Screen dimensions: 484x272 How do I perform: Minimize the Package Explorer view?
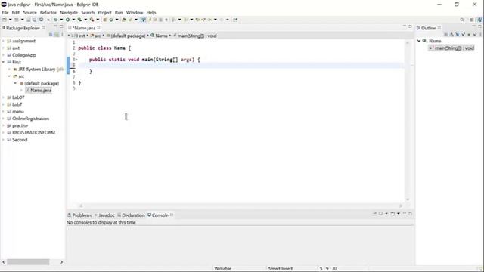click(x=55, y=27)
